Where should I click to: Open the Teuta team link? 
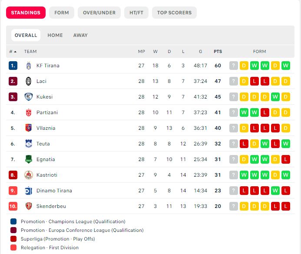click(43, 144)
